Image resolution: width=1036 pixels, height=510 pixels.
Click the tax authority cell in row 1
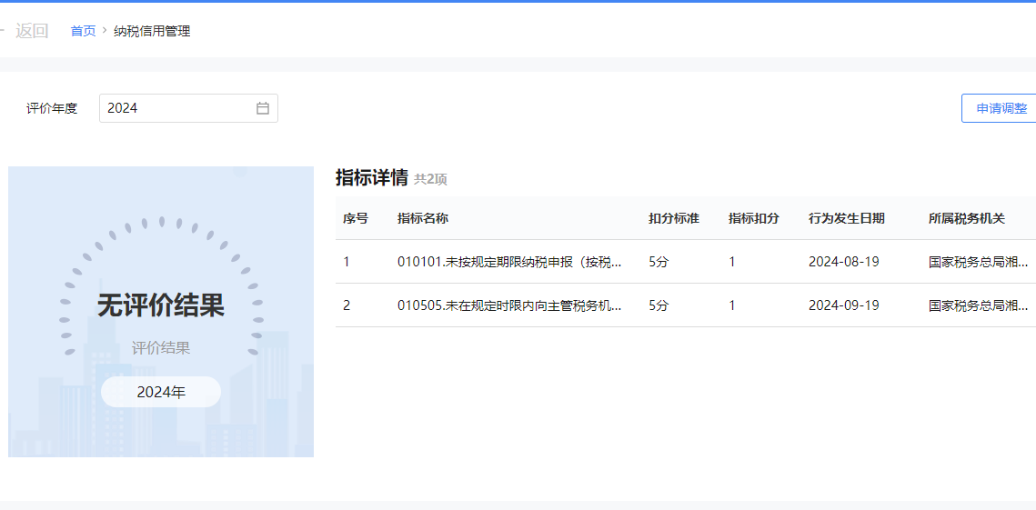pyautogui.click(x=979, y=262)
